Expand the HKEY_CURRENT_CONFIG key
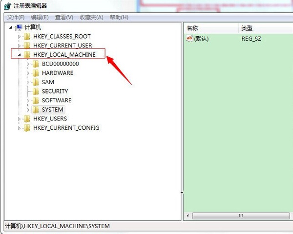 19,128
